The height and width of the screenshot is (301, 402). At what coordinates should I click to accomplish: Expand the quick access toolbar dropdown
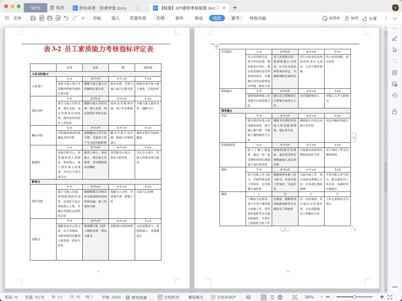[83, 18]
